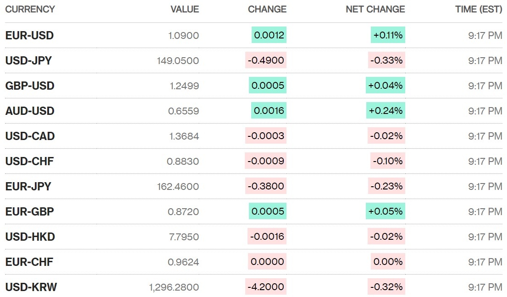Open the USD-HKD currency pair
The height and width of the screenshot is (297, 507).
click(30, 237)
